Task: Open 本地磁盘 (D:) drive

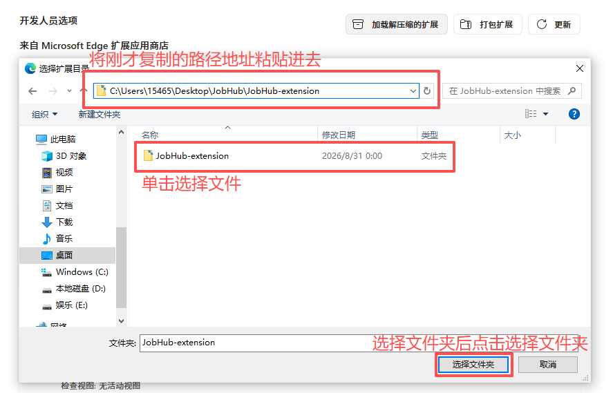Action: pyautogui.click(x=73, y=289)
